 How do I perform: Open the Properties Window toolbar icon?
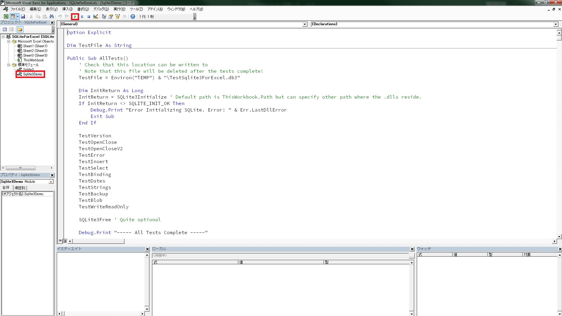[111, 16]
